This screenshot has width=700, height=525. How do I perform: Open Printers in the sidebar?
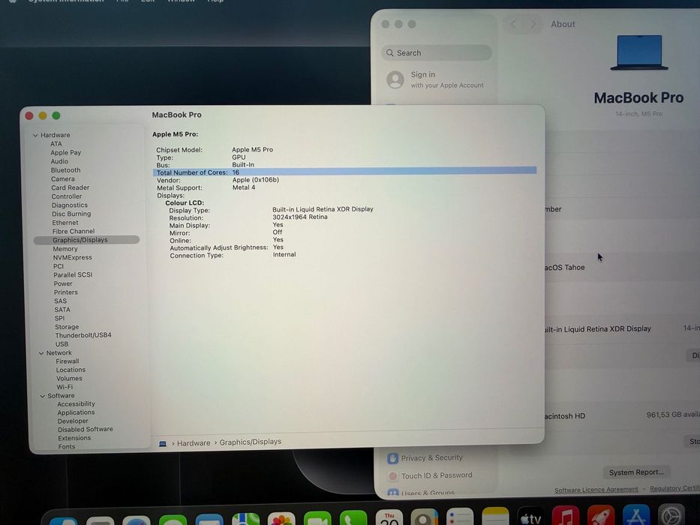pos(65,292)
